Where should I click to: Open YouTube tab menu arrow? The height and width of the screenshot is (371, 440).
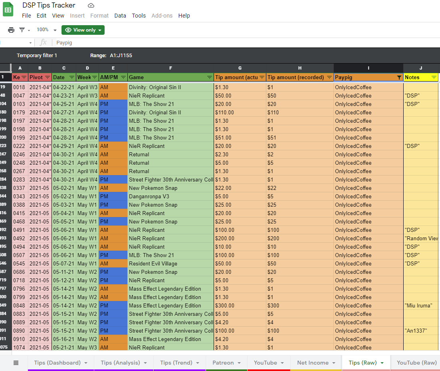[x=282, y=363]
